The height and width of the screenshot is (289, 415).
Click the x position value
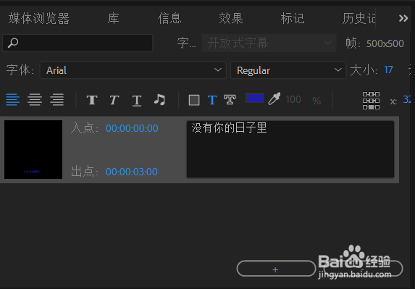[407, 99]
